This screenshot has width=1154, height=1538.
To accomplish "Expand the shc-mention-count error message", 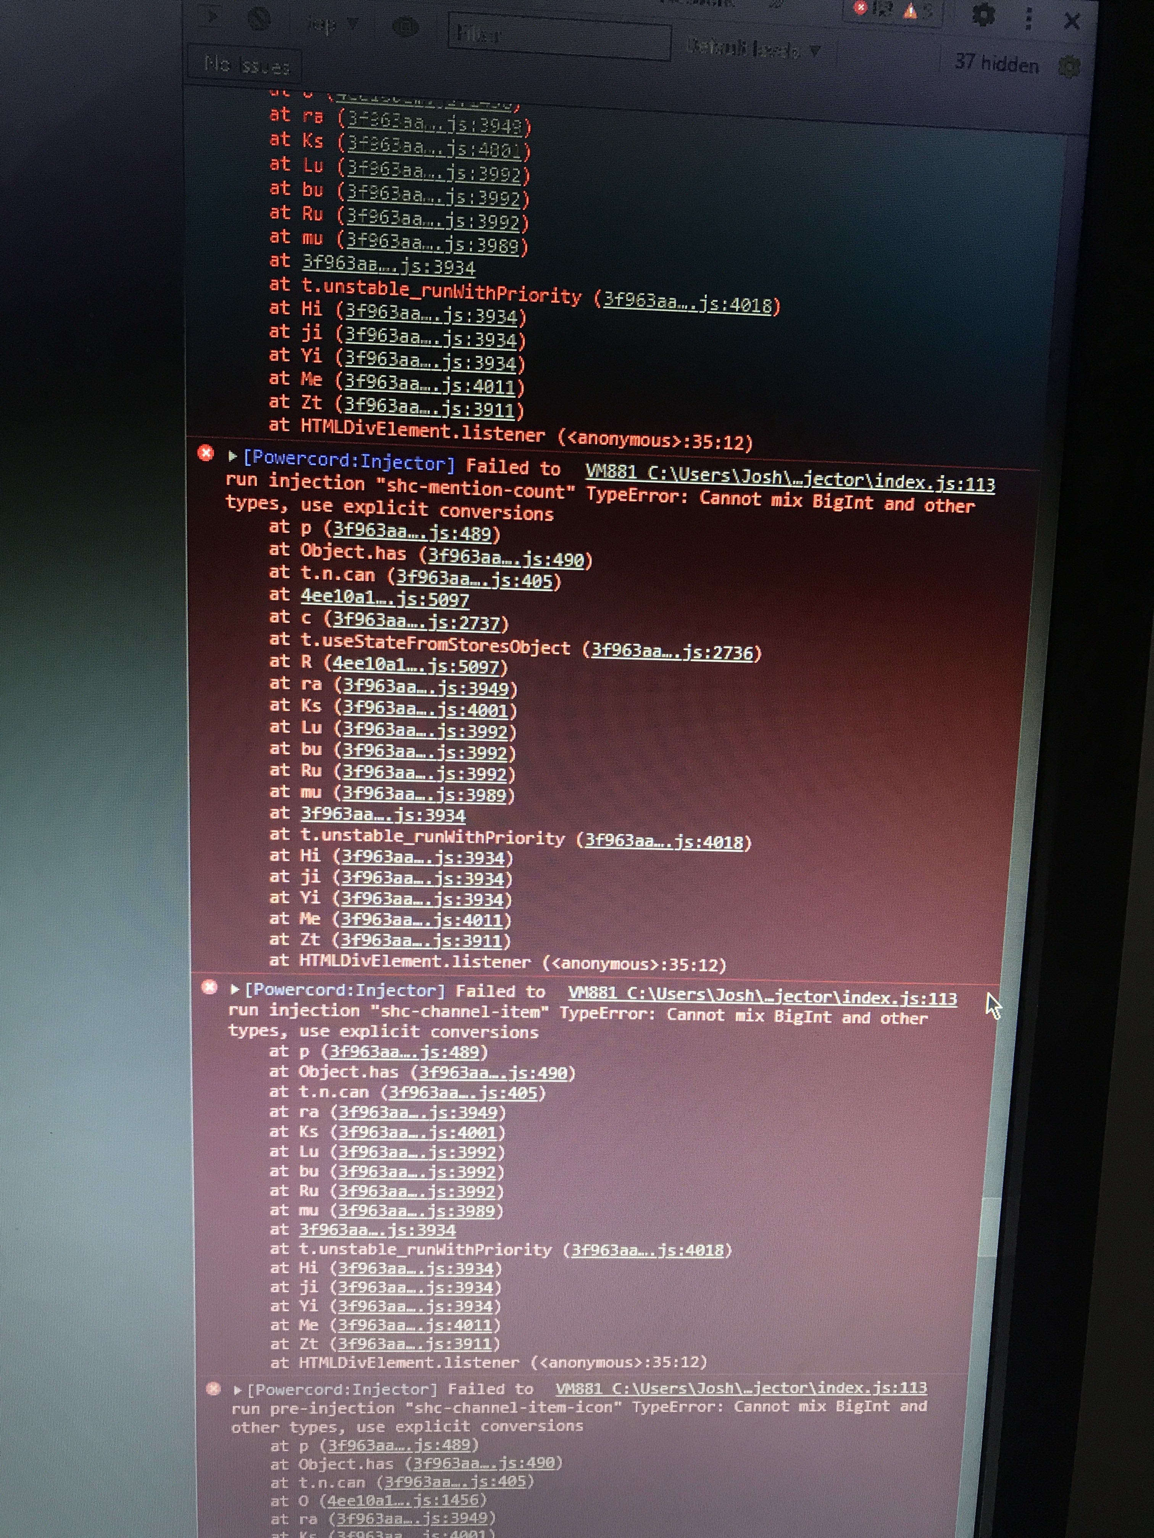I will 233,456.
